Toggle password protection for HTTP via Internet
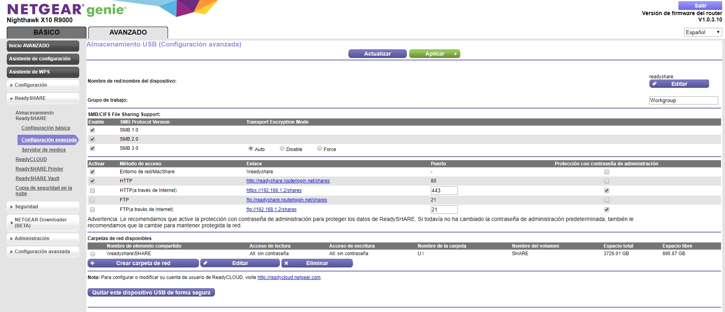This screenshot has height=312, width=725. tap(607, 190)
